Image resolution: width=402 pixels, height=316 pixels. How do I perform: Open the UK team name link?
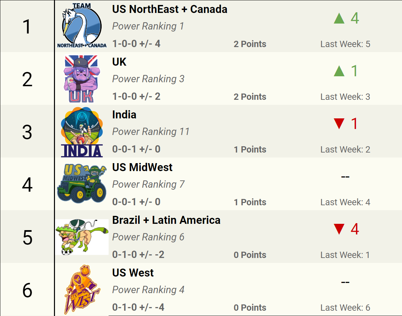point(119,62)
